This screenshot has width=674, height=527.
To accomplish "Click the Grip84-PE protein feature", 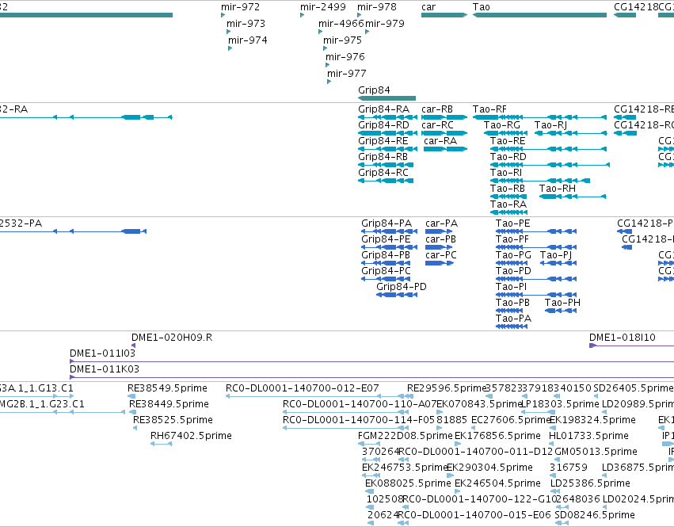I will (x=389, y=247).
